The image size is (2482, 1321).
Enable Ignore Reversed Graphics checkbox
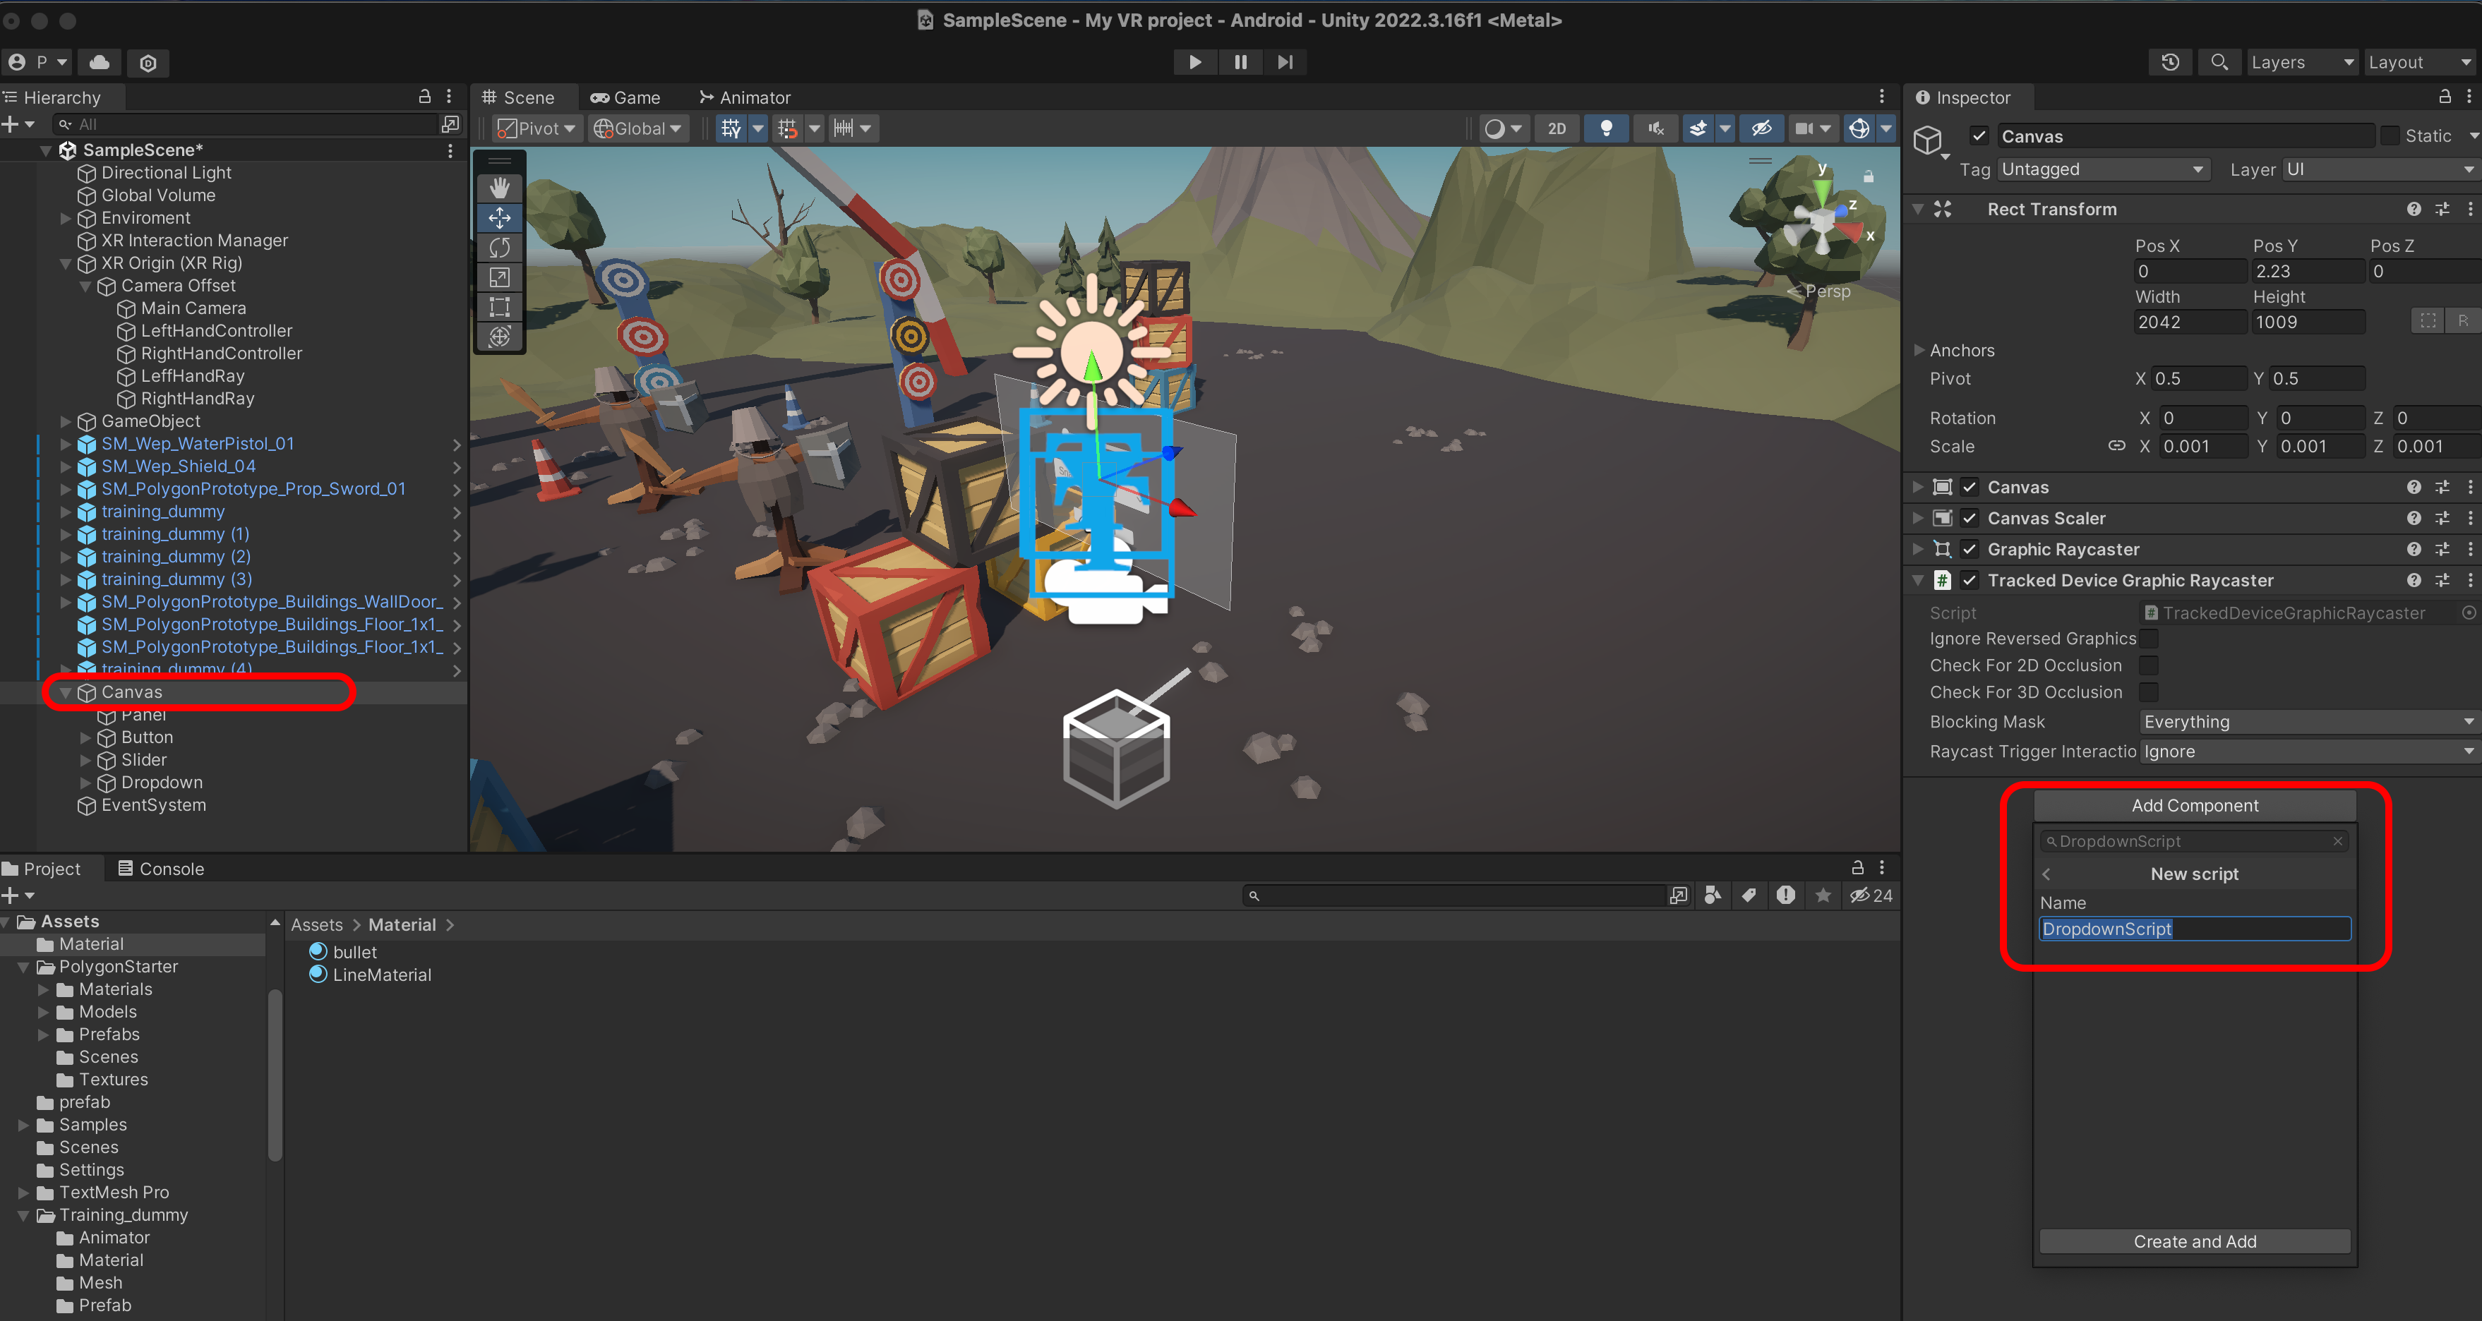(2149, 639)
